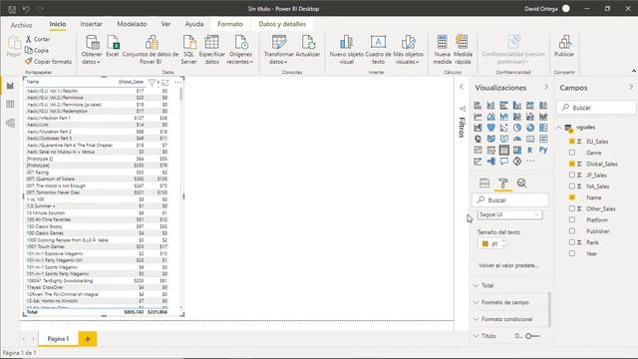Select the table visualization
The height and width of the screenshot is (359, 638).
point(504,150)
